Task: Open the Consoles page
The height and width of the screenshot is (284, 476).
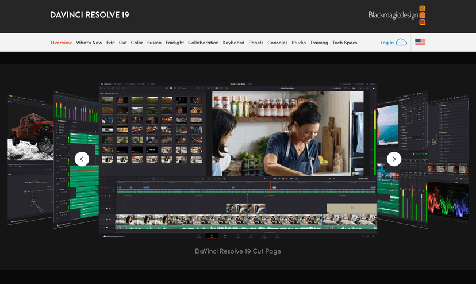Action: (x=278, y=43)
